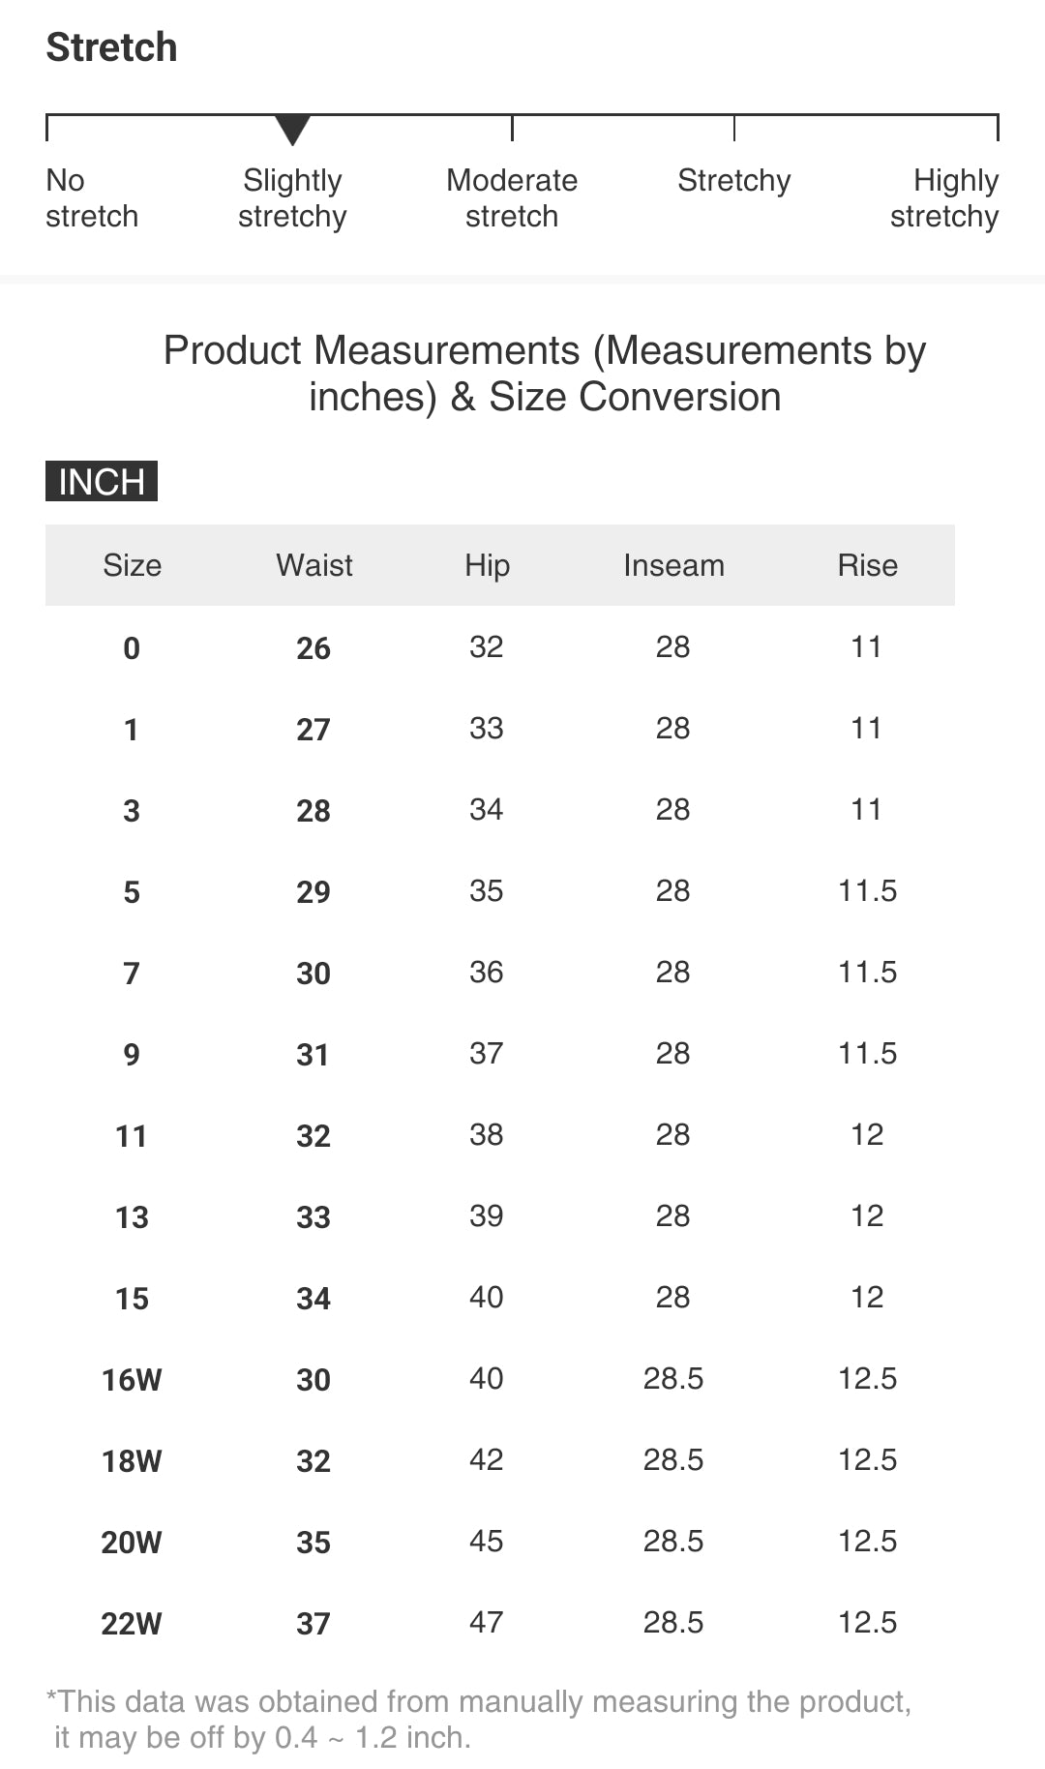Select size 16W in the size column
This screenshot has height=1769, width=1045.
(133, 1379)
